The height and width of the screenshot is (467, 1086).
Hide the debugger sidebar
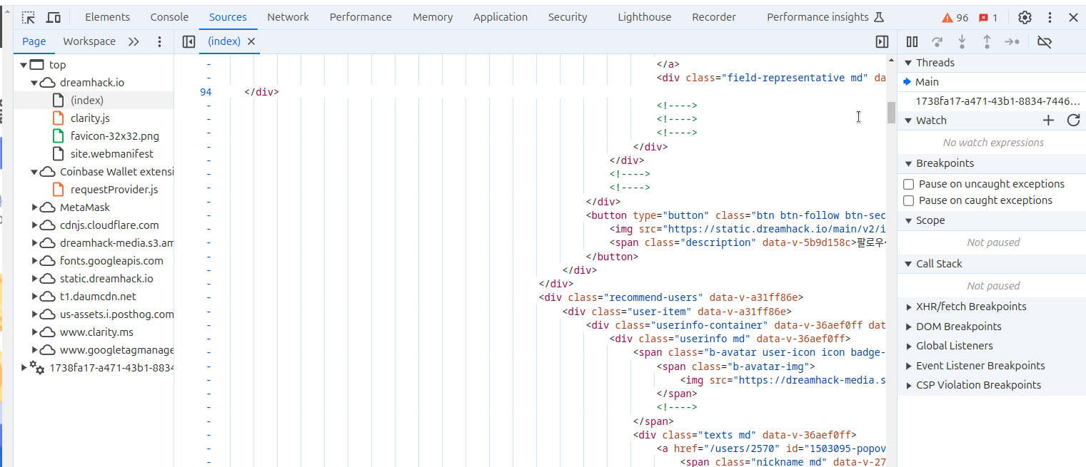click(x=882, y=41)
